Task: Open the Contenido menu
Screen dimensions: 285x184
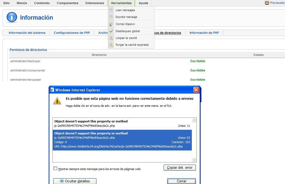Action: pyautogui.click(x=42, y=3)
